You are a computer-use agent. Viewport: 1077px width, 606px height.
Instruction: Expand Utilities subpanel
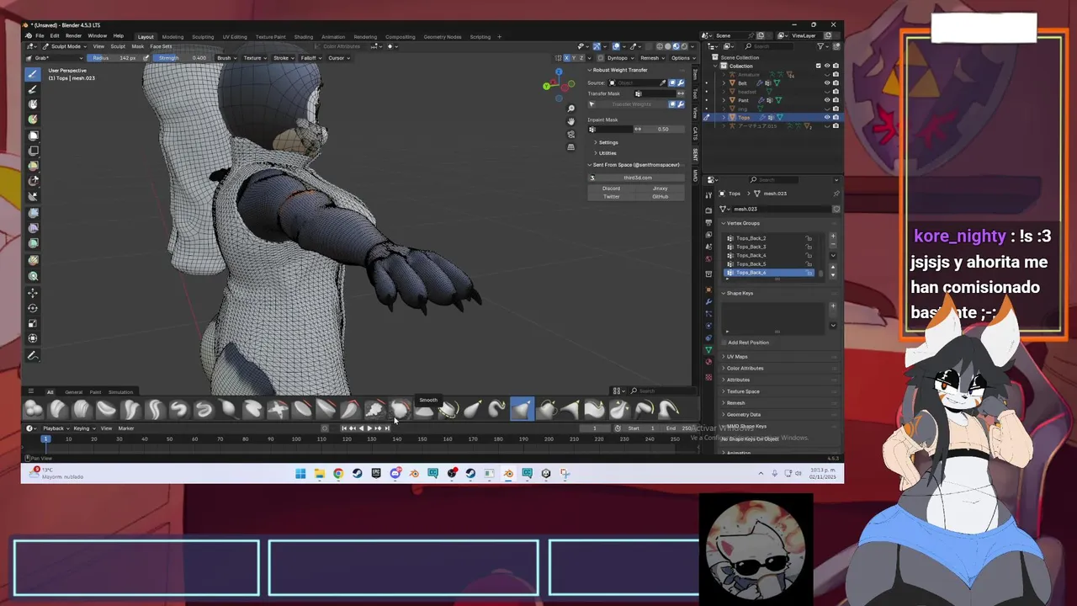606,153
